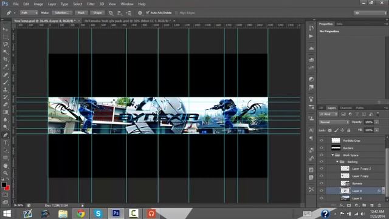Toggle Align Edges checkbox
The image size is (389, 219).
(176, 13)
